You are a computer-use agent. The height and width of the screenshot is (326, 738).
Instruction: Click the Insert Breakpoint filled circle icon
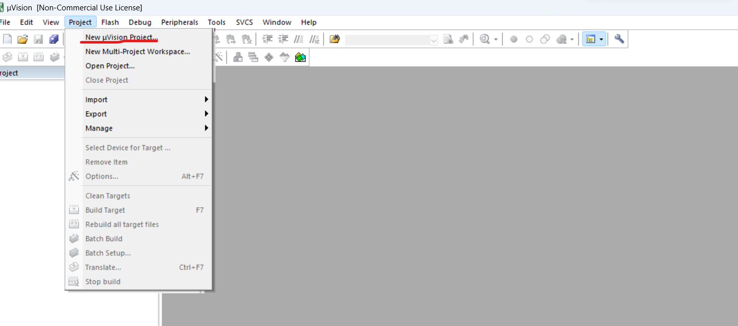(514, 39)
